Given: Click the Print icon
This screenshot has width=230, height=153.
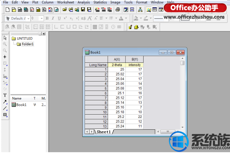Looking at the screenshot, I should [x=117, y=10].
